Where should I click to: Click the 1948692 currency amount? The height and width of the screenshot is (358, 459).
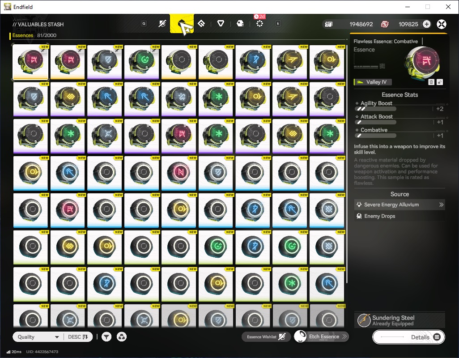[361, 24]
